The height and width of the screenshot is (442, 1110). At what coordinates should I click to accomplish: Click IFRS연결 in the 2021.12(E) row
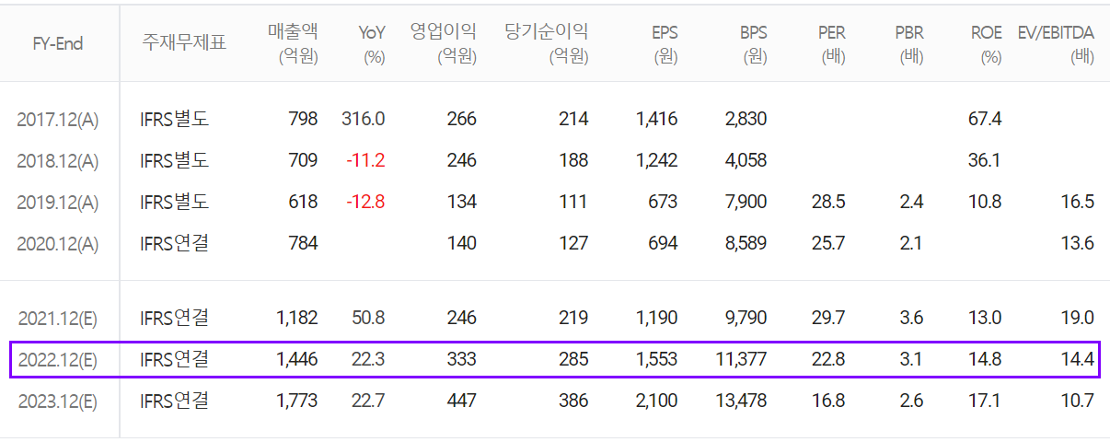point(175,318)
